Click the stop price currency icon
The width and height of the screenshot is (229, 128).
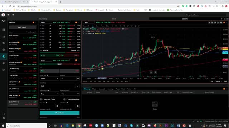pyautogui.click(x=57, y=106)
